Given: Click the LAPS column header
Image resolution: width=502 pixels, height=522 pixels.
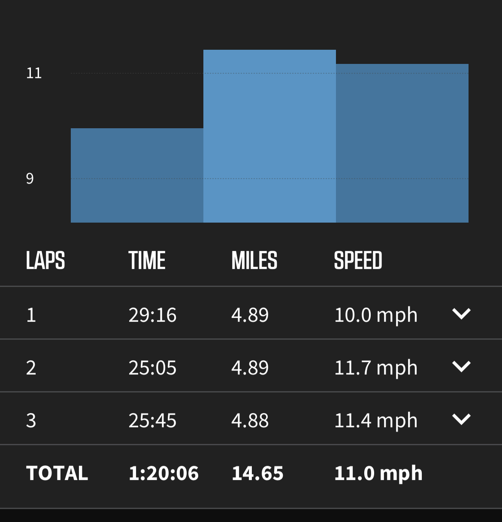Looking at the screenshot, I should (45, 261).
